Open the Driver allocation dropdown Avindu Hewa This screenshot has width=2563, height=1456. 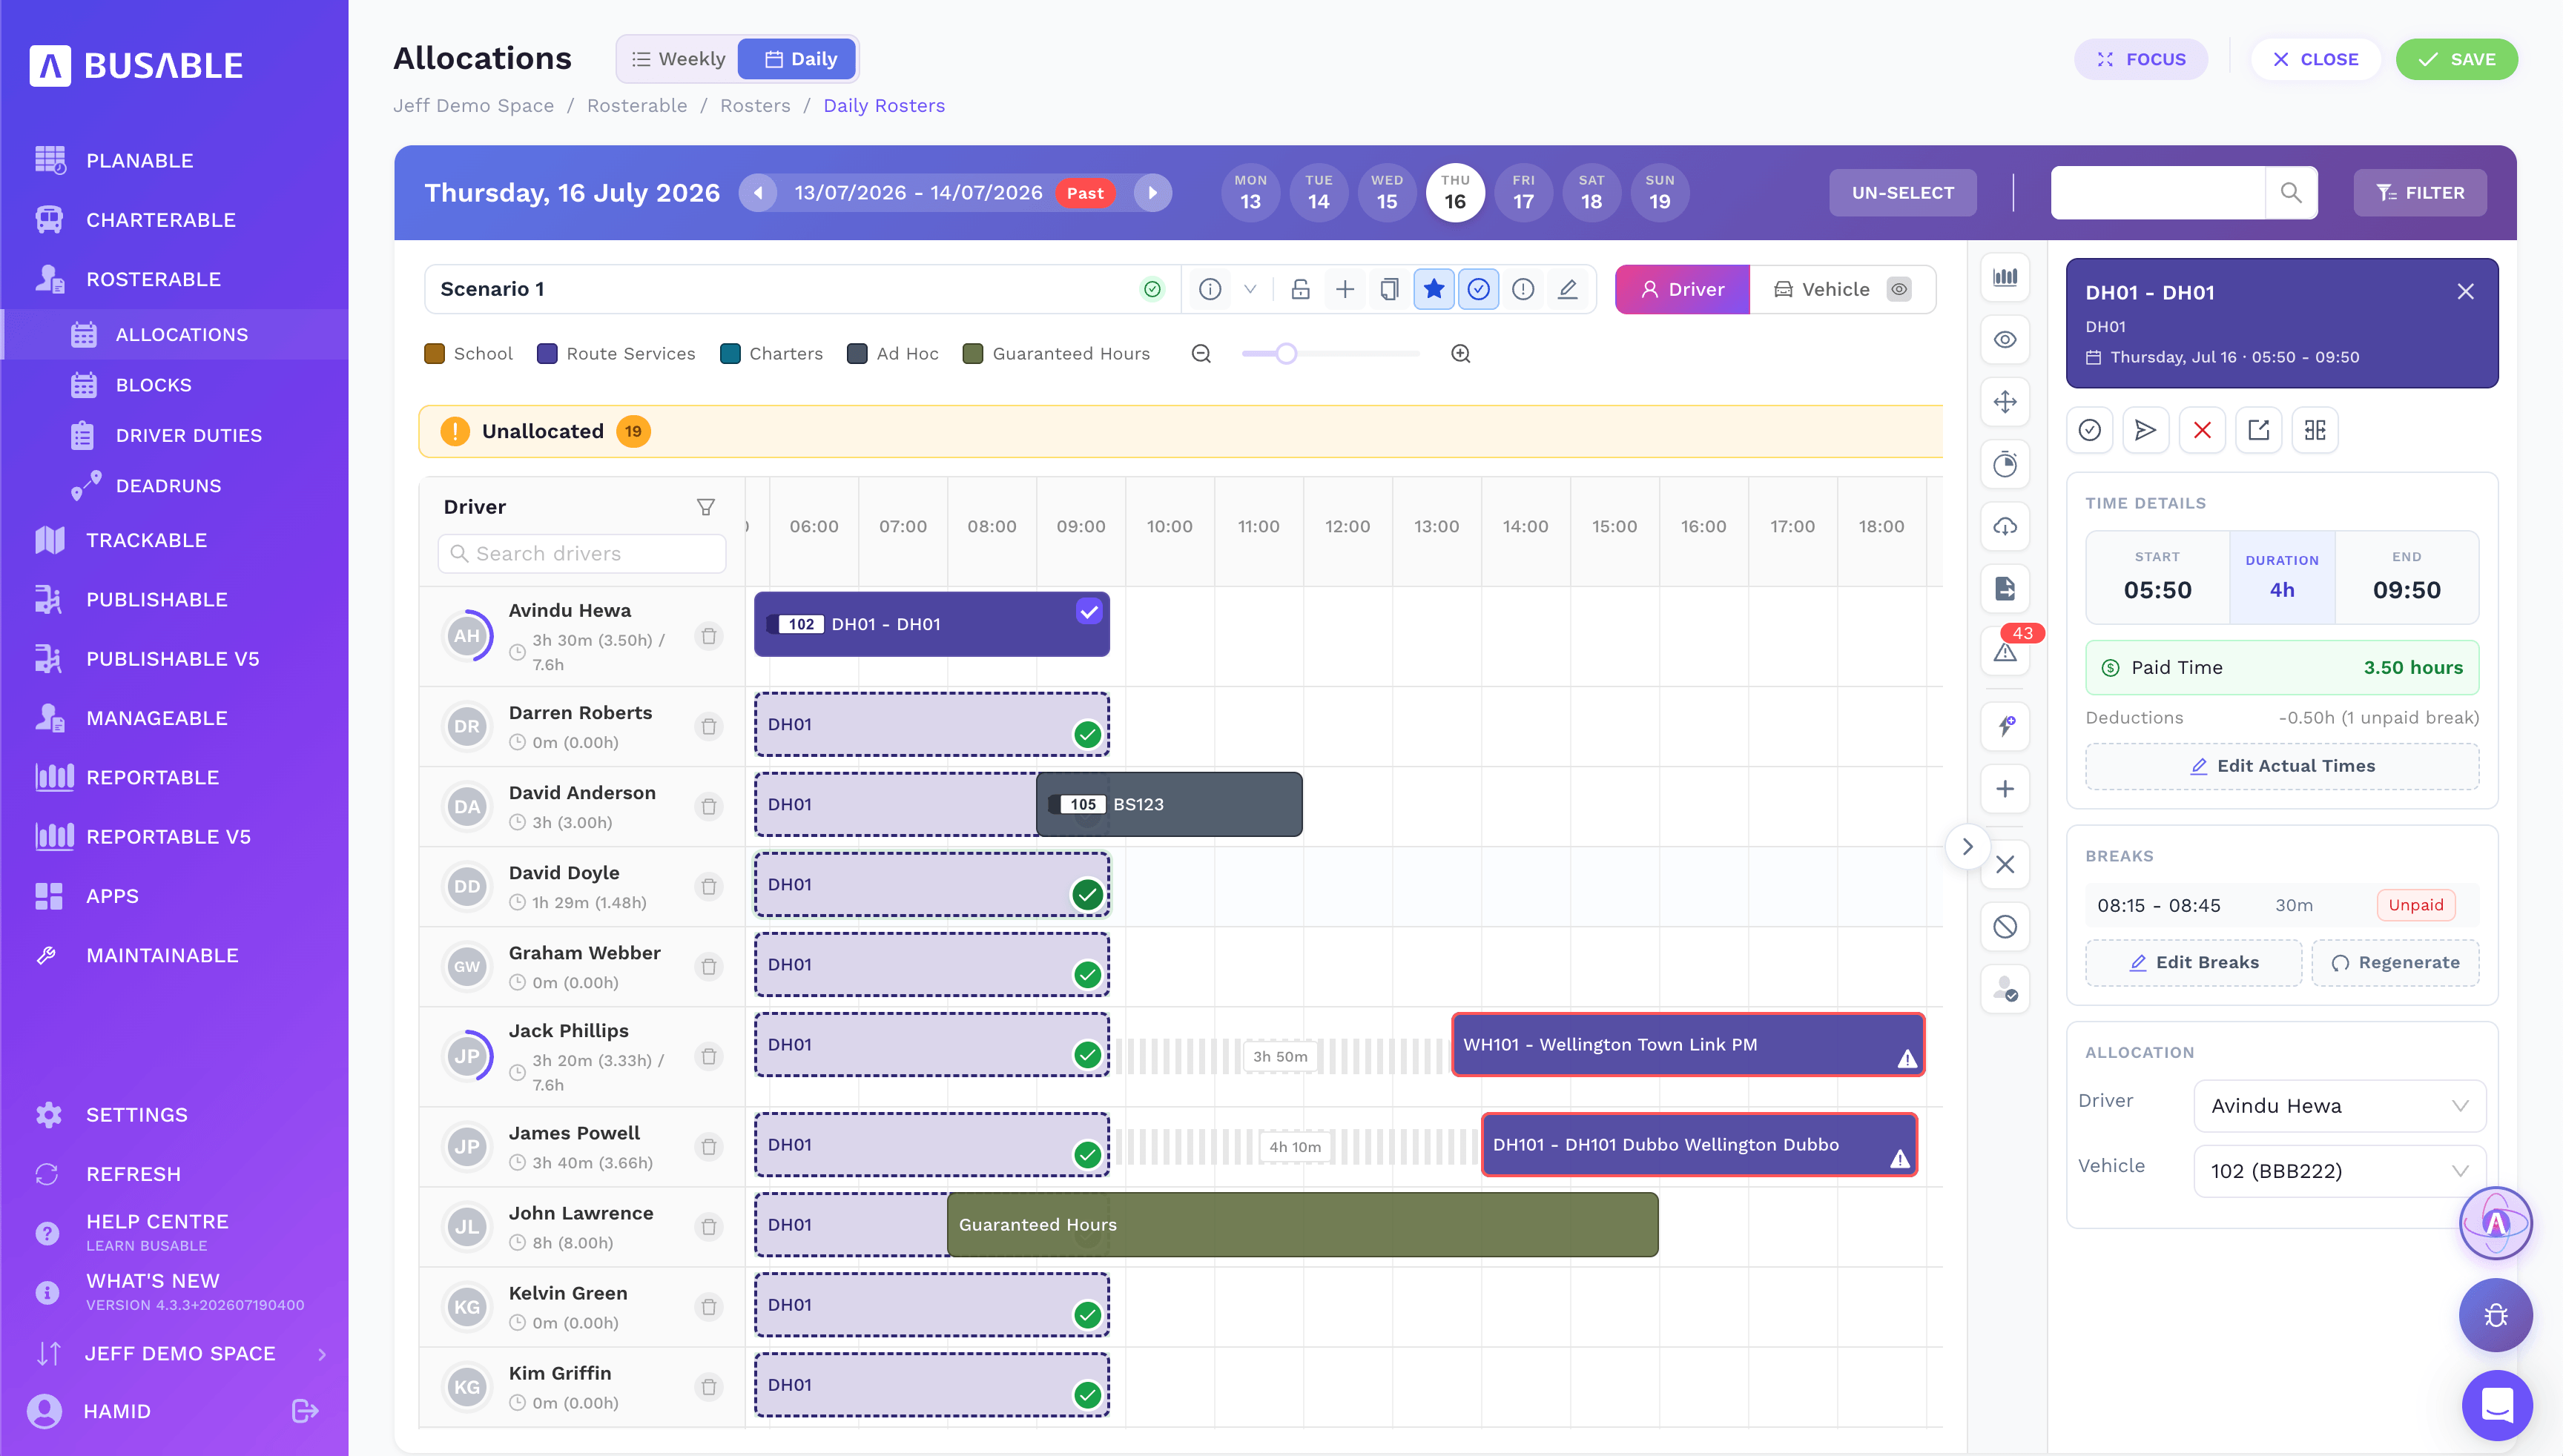2339,1106
